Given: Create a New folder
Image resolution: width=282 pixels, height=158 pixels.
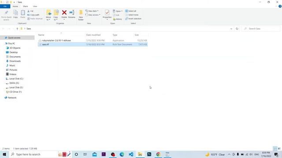Looking at the screenshot, I should pos(81,15).
